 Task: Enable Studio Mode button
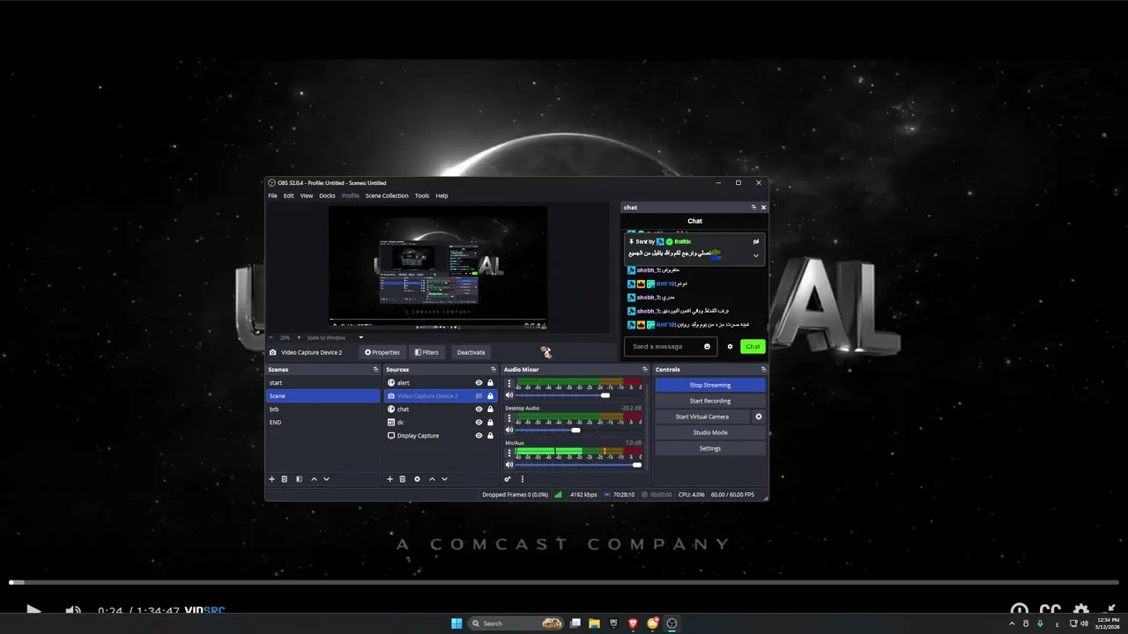click(x=710, y=432)
